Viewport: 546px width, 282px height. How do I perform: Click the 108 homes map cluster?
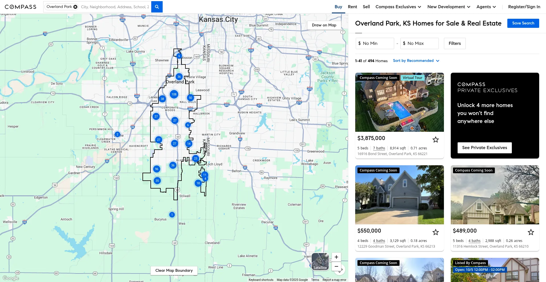(x=174, y=94)
